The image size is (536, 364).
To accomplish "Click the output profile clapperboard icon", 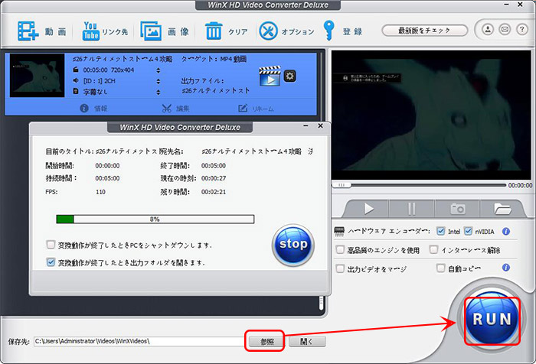I will (x=270, y=76).
